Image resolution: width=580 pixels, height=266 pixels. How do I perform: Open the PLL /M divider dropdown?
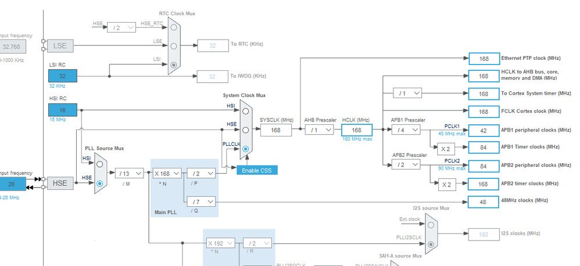tap(130, 173)
